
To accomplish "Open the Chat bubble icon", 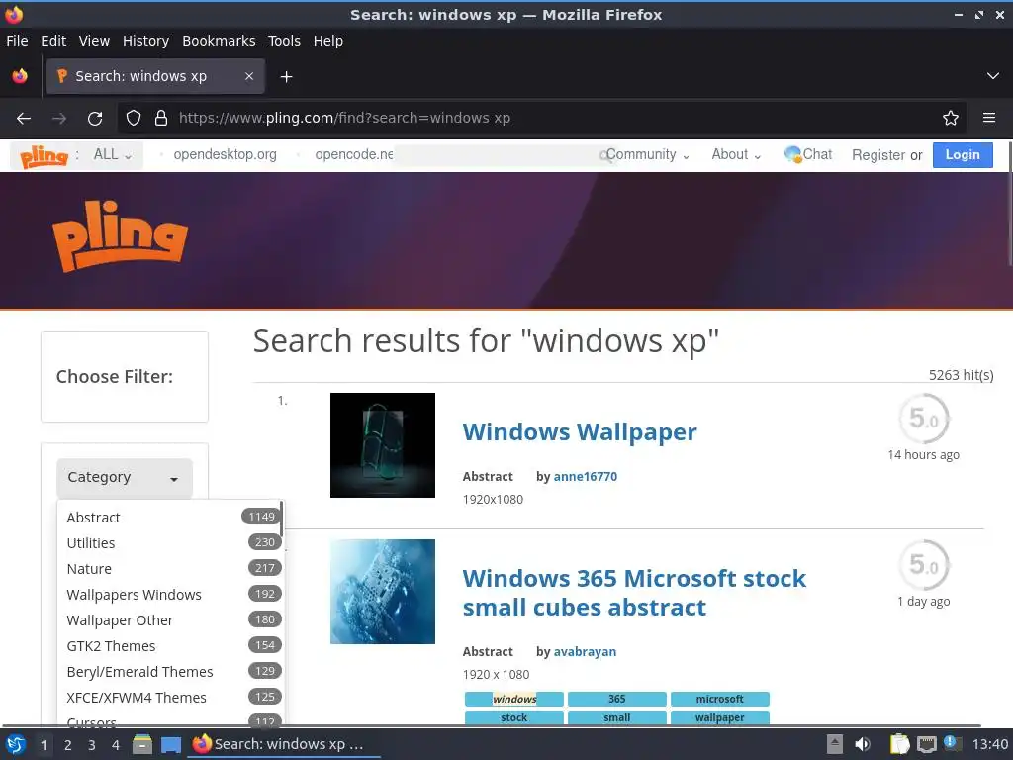I will coord(792,154).
